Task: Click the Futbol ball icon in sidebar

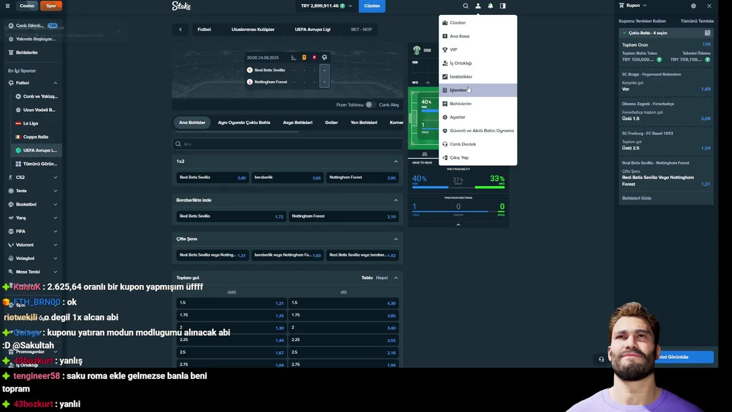Action: pos(11,83)
